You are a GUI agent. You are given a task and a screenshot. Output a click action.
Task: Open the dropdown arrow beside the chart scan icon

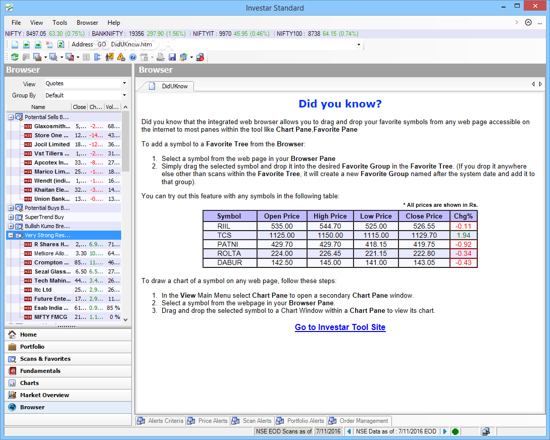coord(62,58)
